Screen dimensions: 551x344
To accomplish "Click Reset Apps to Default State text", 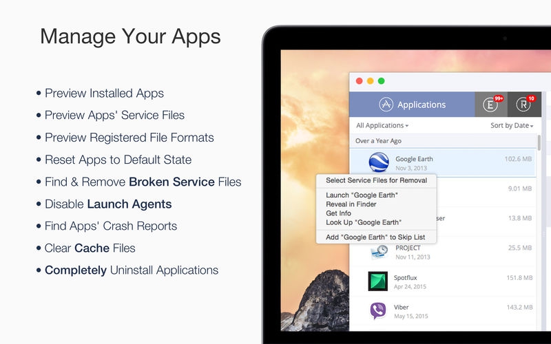I will pyautogui.click(x=118, y=160).
